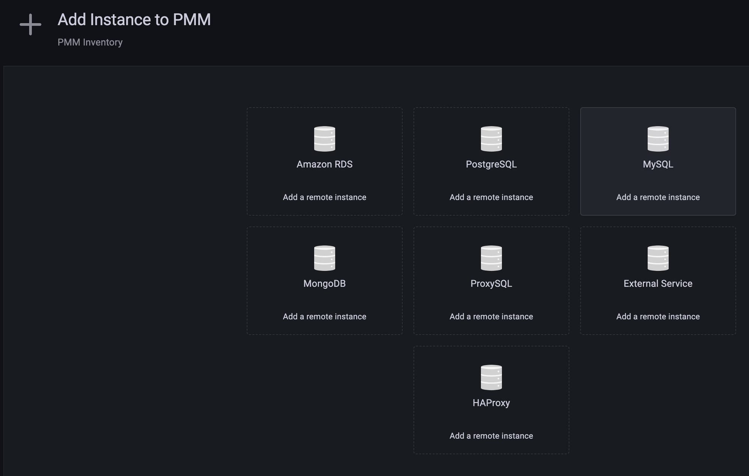Screen dimensions: 749x476
Task: Click the MongoDB database icon
Action: 324,258
